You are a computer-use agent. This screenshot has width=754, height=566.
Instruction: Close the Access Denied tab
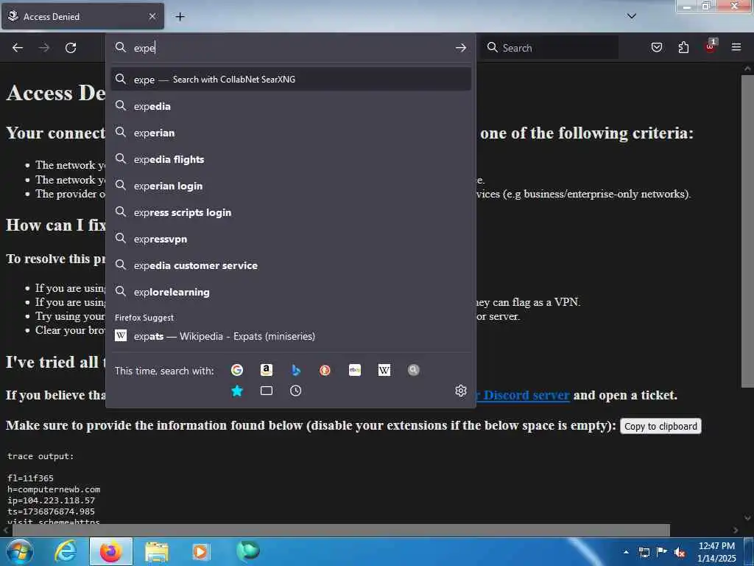[x=152, y=16]
